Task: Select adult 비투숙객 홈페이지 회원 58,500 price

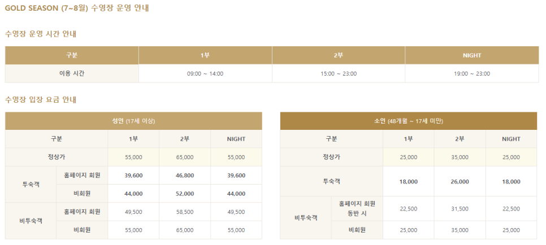Action: (x=185, y=212)
